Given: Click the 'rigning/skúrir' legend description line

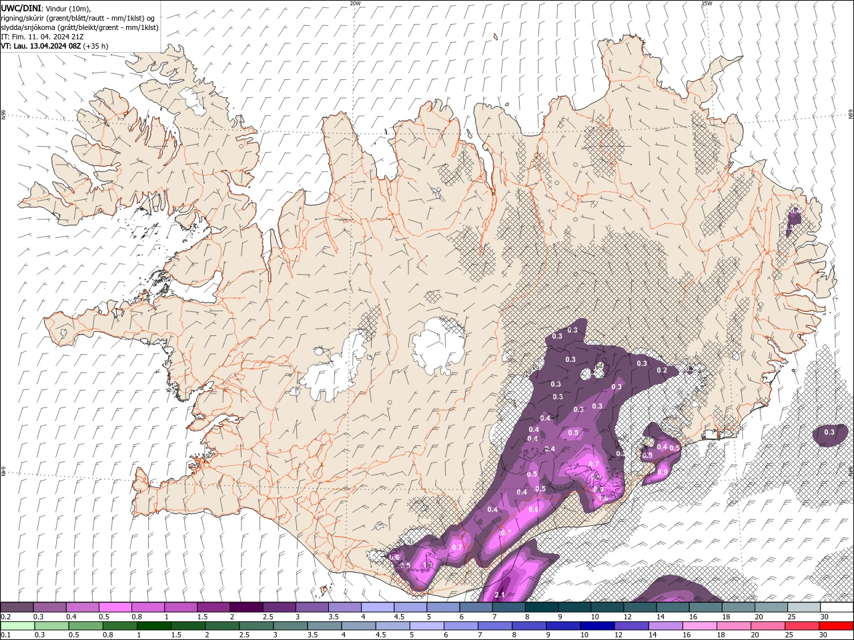Looking at the screenshot, I should pyautogui.click(x=77, y=18).
